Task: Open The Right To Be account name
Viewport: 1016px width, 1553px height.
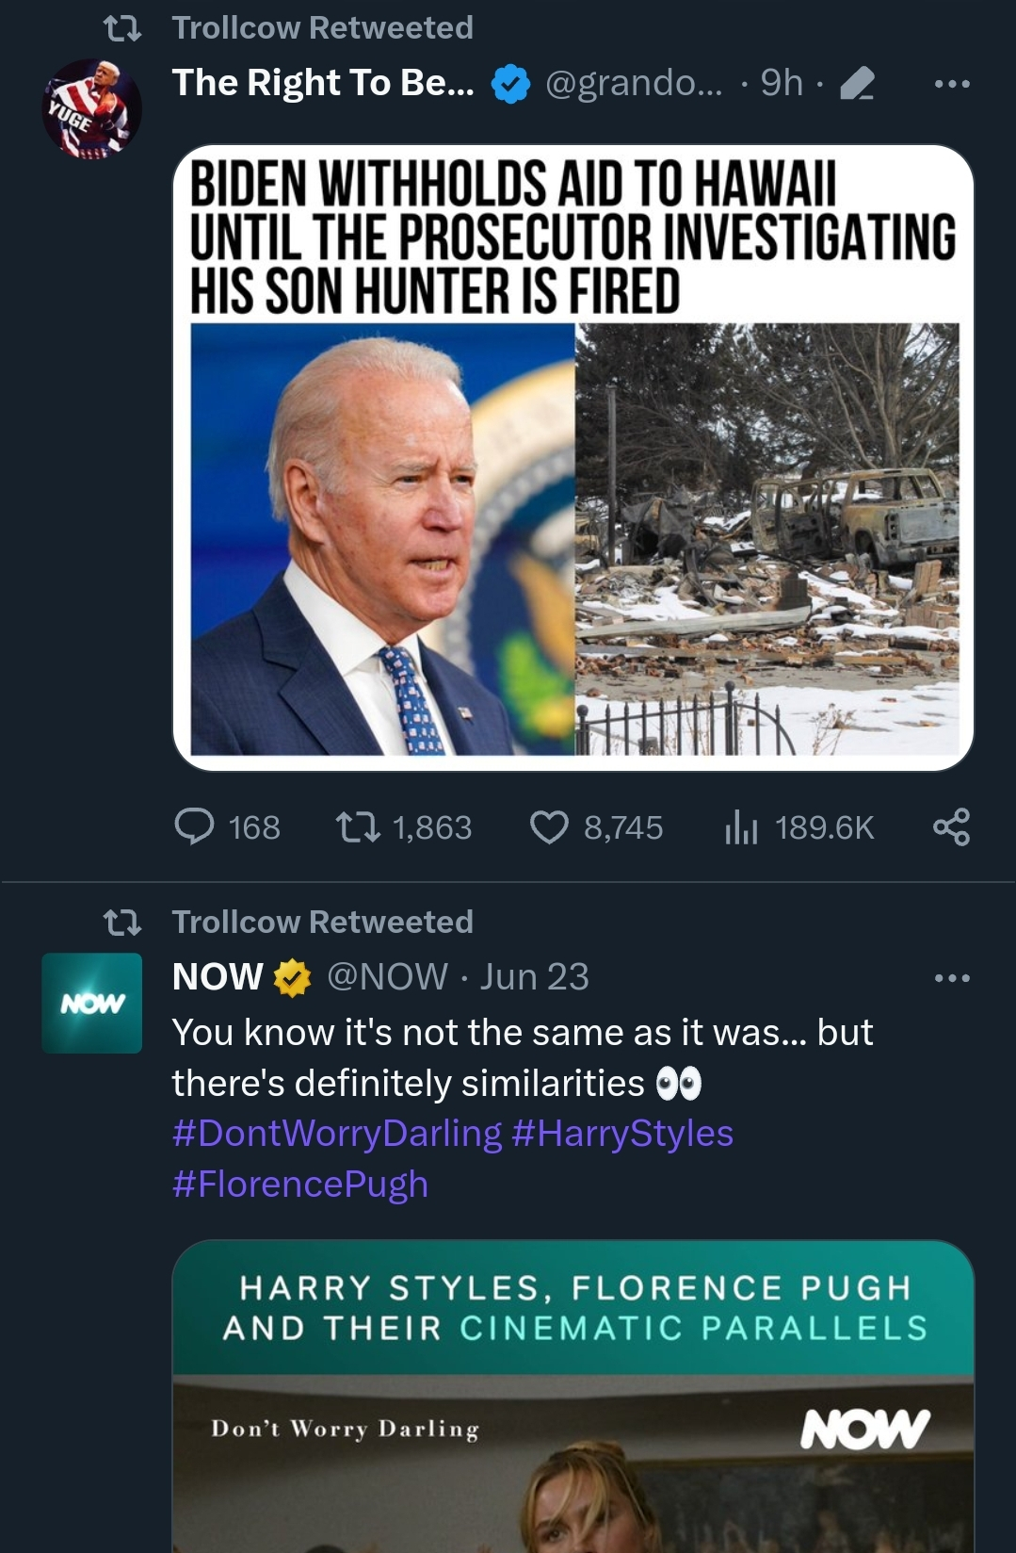Action: click(x=323, y=83)
